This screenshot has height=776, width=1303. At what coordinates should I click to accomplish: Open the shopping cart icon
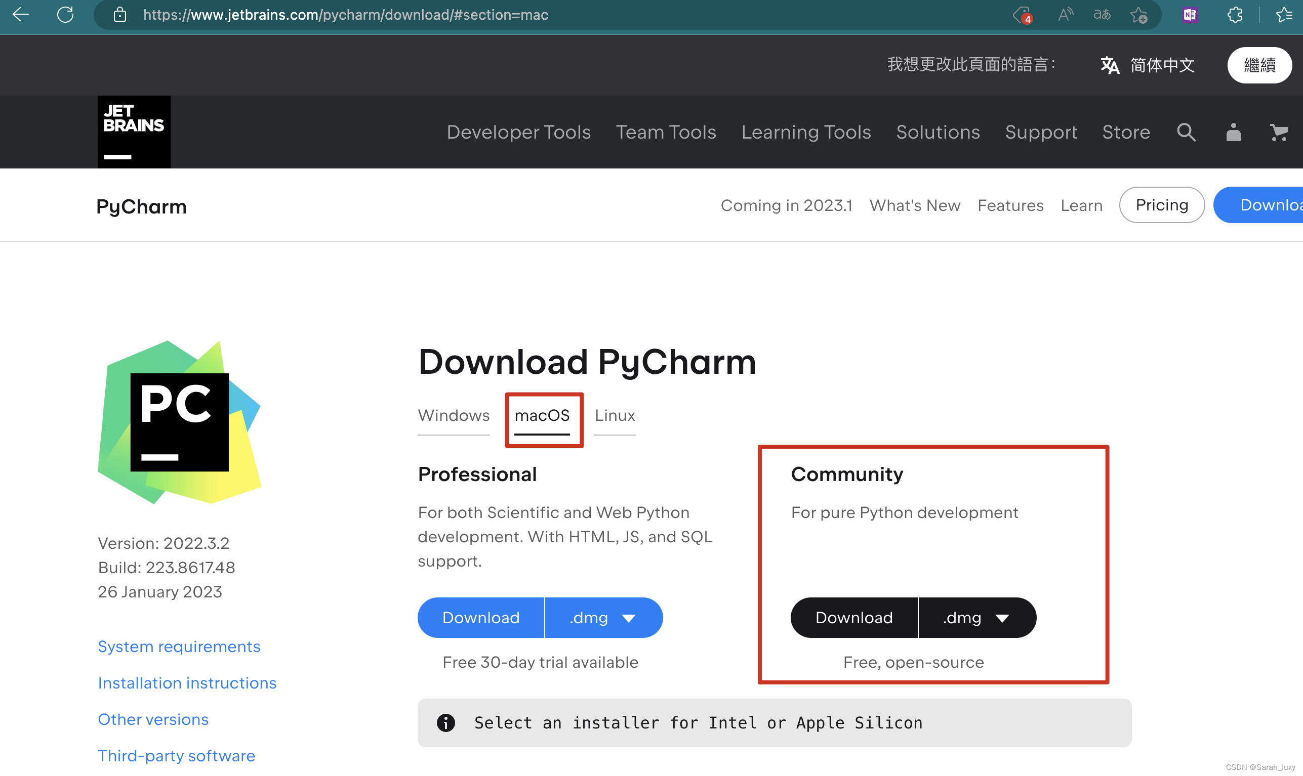coord(1278,133)
